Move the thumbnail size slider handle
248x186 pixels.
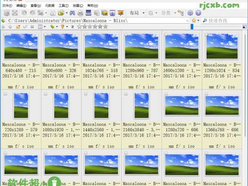pyautogui.click(x=192, y=26)
